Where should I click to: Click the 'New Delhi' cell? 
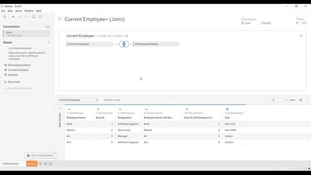coord(230,130)
